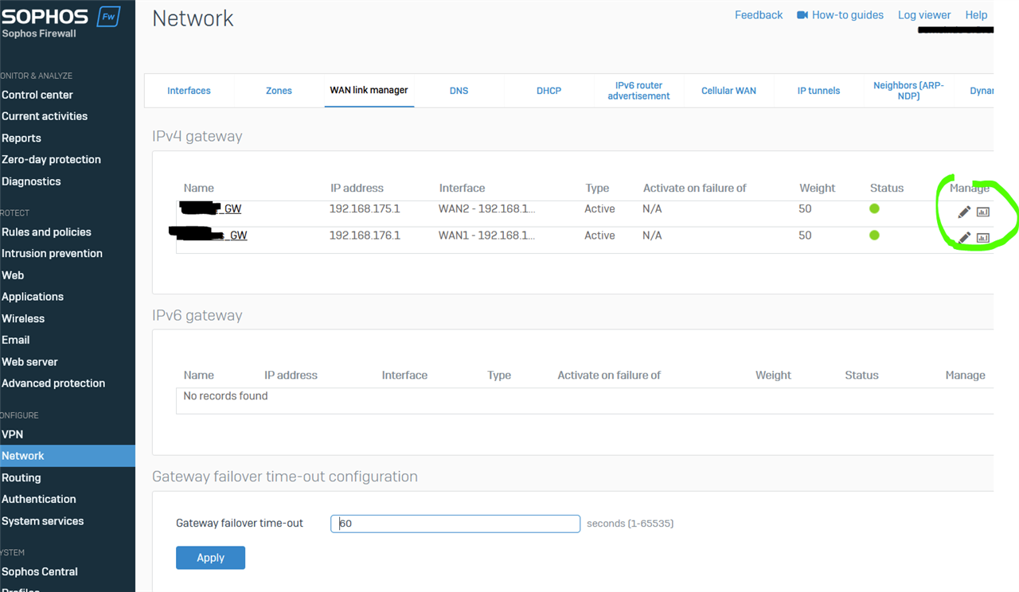1019x592 pixels.
Task: Click the Sophos Firewall logo
Action: tap(60, 21)
